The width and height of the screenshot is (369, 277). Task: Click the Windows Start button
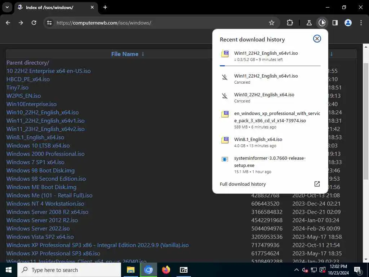coord(9,270)
